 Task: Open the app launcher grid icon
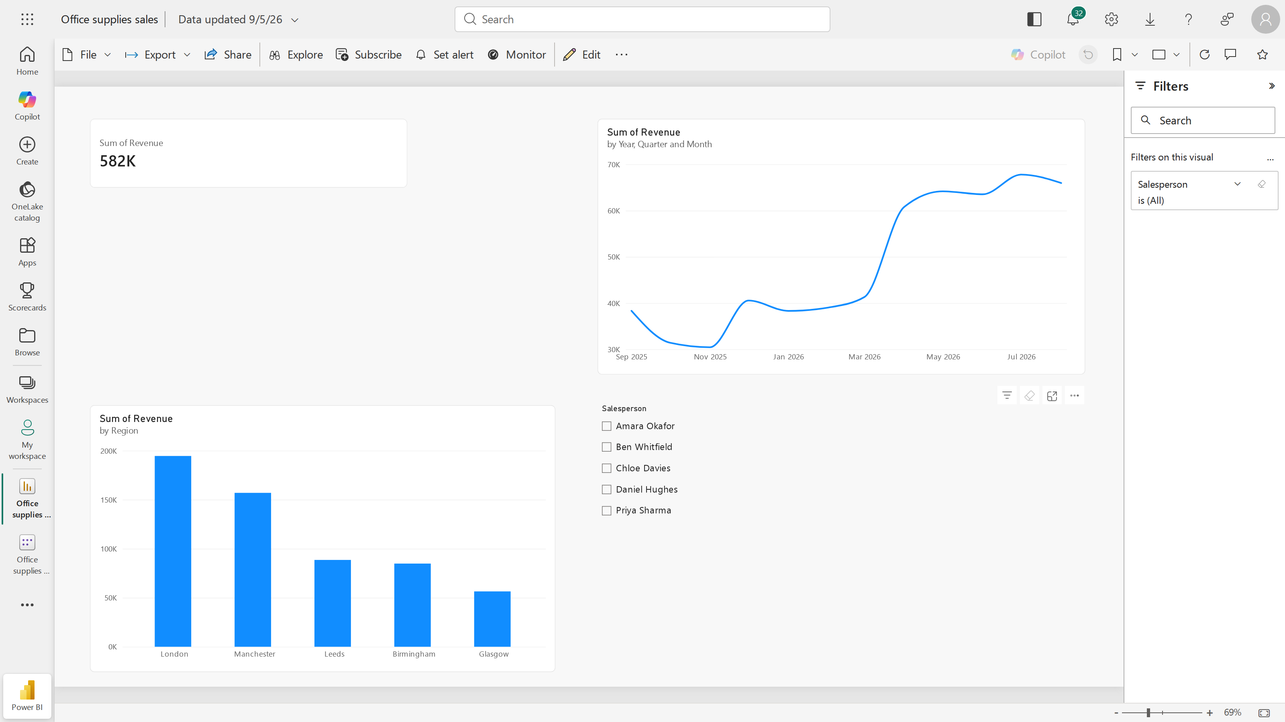point(27,19)
